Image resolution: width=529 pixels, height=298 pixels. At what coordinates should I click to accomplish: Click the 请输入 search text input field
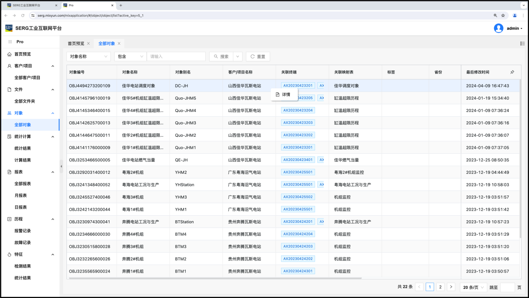tap(176, 56)
